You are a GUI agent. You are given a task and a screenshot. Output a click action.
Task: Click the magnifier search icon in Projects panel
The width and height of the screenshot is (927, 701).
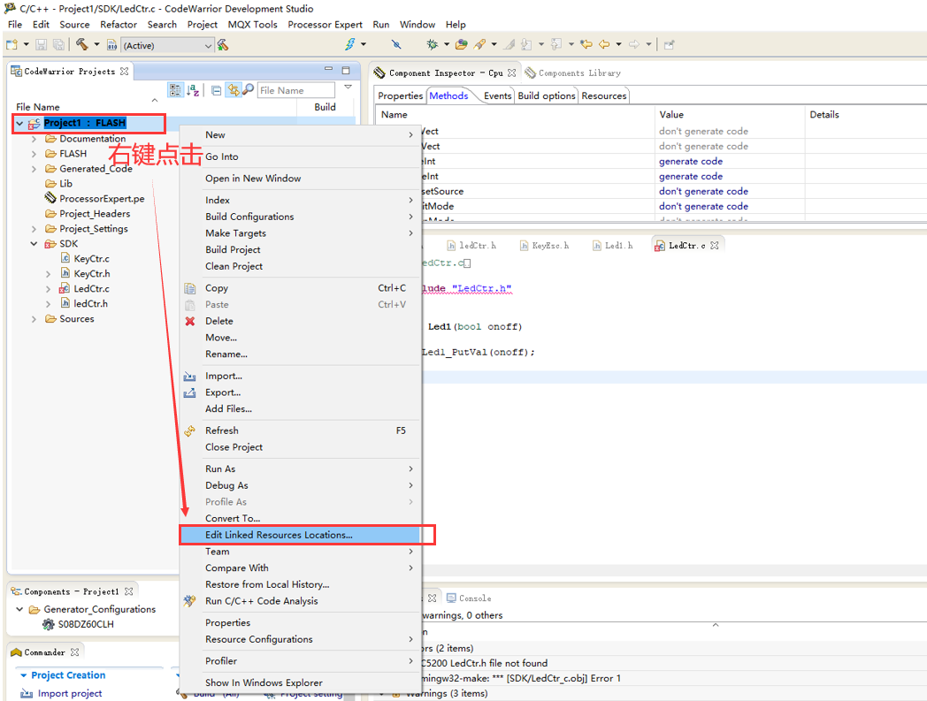coord(249,90)
